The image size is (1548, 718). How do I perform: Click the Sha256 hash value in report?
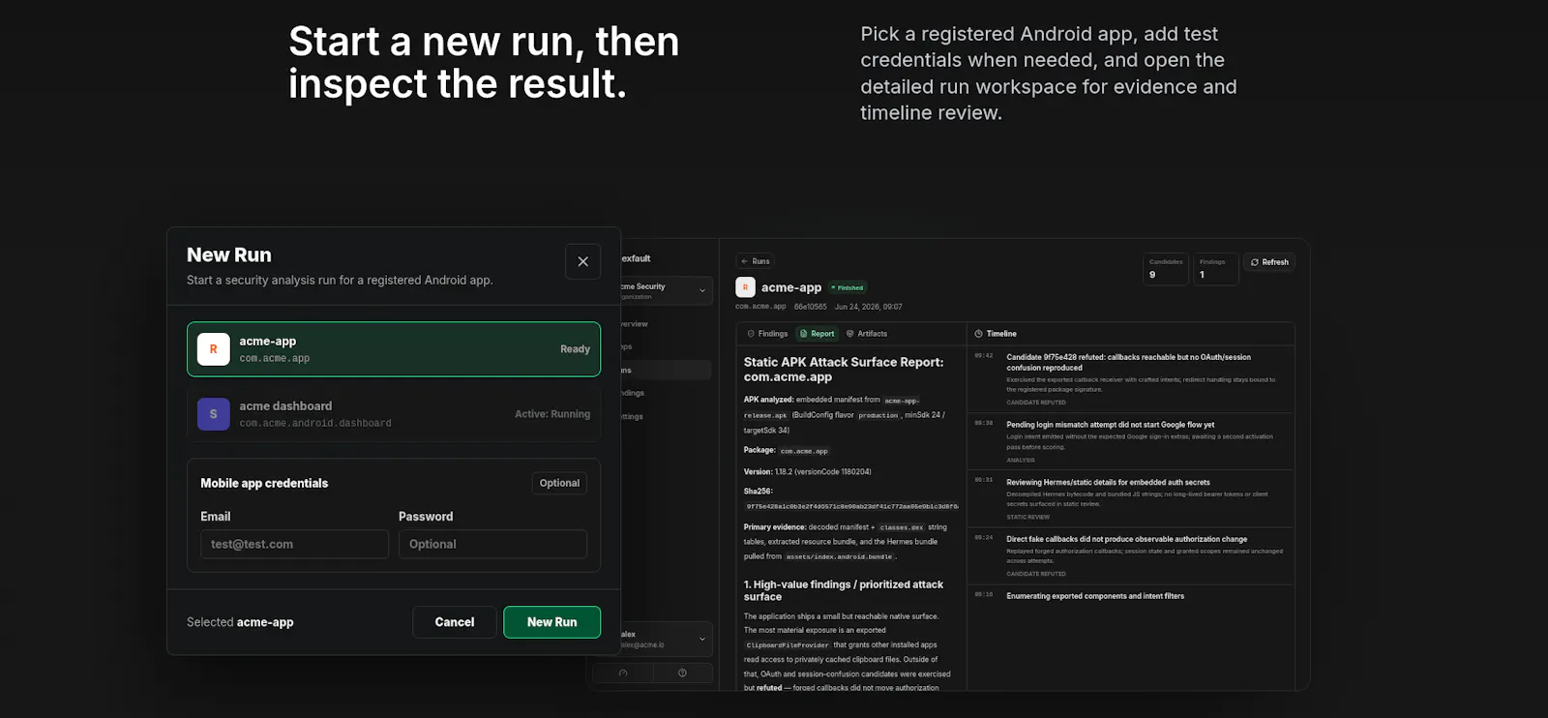click(851, 506)
